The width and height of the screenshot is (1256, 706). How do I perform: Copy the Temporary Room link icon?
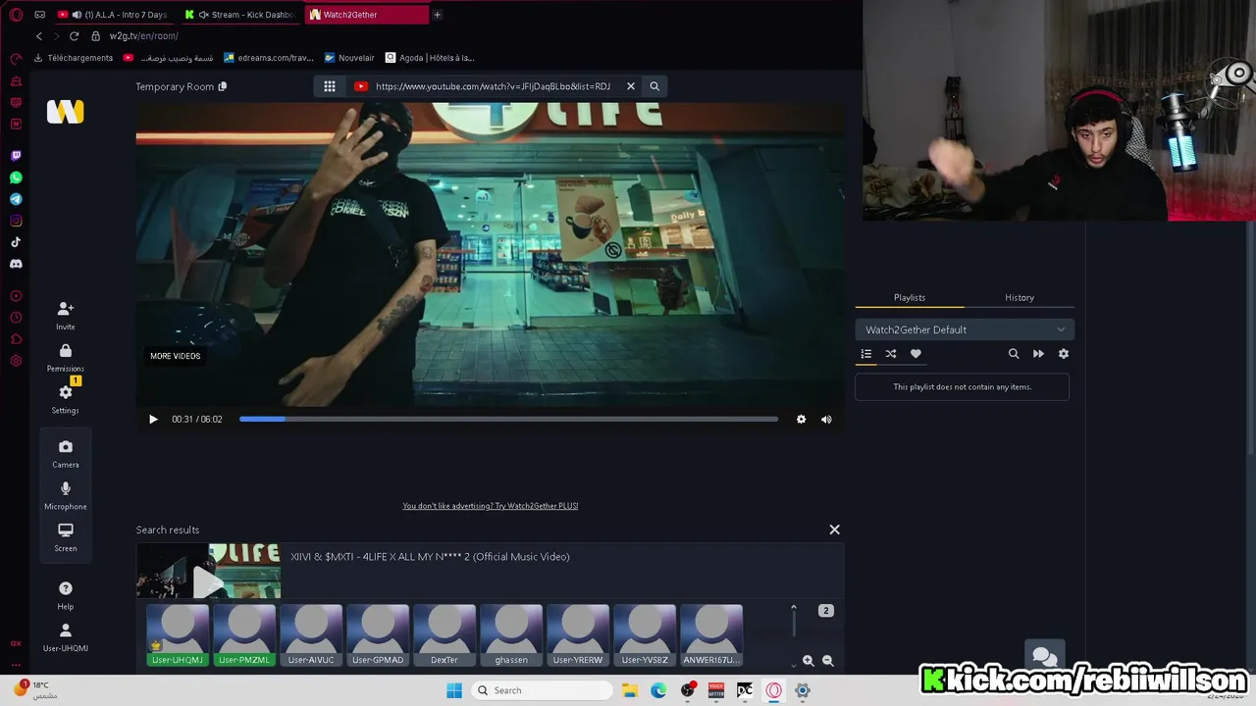pyautogui.click(x=223, y=86)
